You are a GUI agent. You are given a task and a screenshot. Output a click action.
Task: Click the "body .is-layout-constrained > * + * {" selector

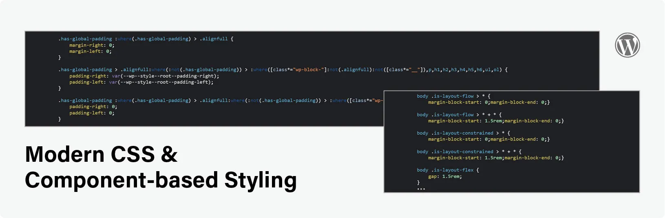point(468,152)
